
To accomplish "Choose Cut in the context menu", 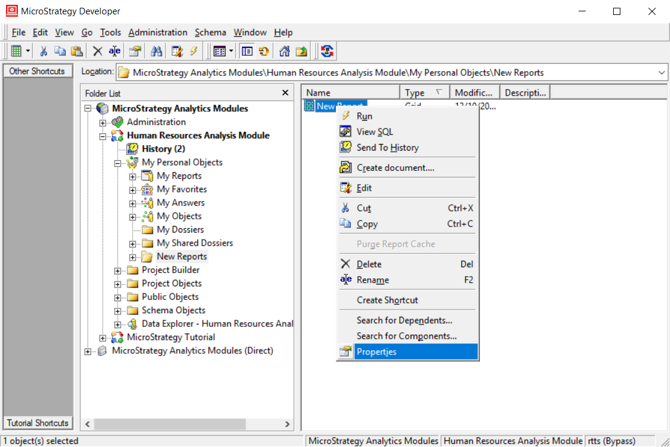I will 408,208.
